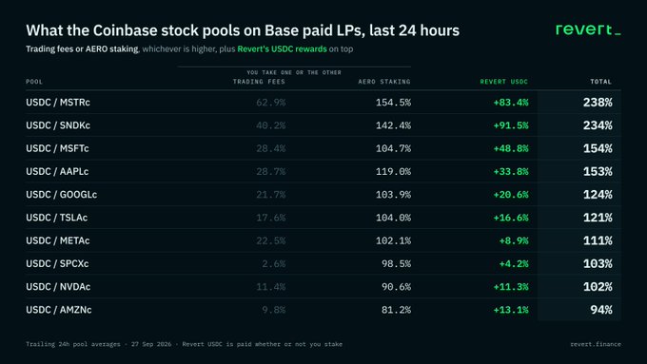This screenshot has width=647, height=364.
Task: Select the USDC / SPCXc pool name
Action: pos(57,264)
